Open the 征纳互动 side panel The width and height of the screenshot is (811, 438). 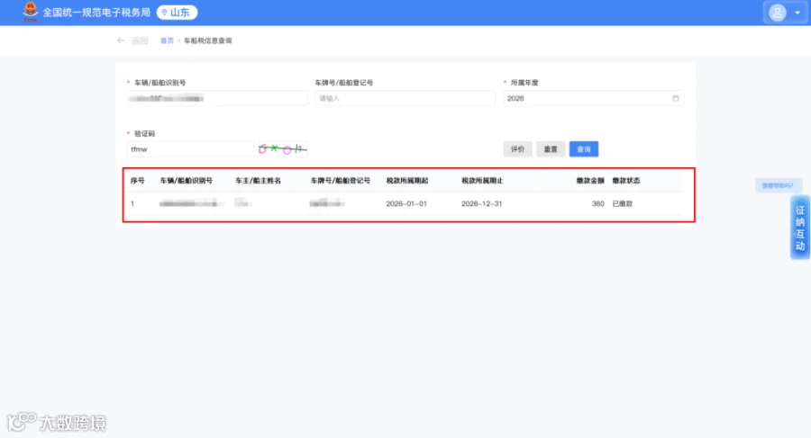[x=800, y=228]
